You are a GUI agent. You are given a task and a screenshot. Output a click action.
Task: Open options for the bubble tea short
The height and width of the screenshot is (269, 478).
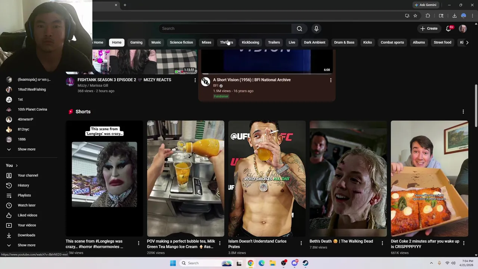point(220,243)
